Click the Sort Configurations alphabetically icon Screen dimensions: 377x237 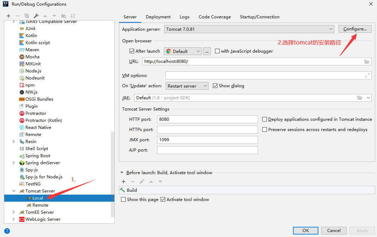(73, 16)
